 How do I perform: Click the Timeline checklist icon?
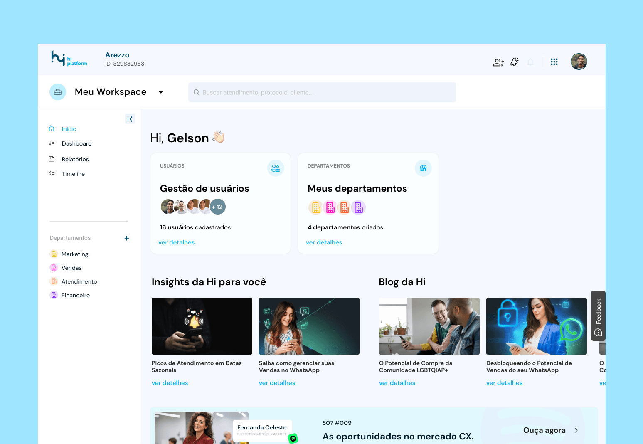(x=52, y=173)
